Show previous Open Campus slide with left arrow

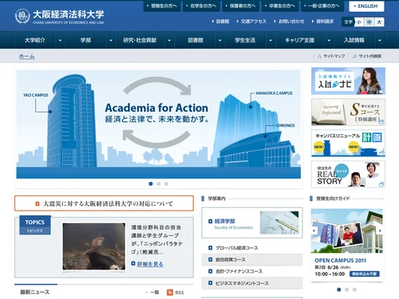tap(314, 230)
